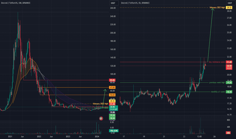This screenshot has width=236, height=139.
Task: Click the 19.88 purple price label
Action: coord(112,112)
